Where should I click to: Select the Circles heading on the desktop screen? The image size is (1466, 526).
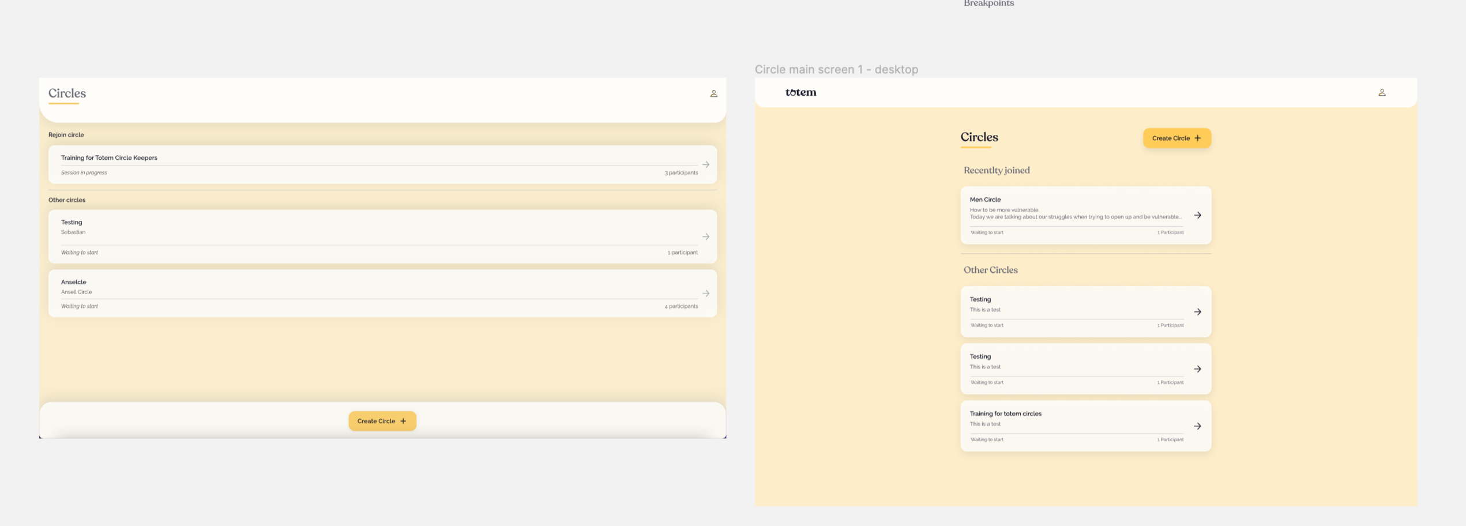979,137
